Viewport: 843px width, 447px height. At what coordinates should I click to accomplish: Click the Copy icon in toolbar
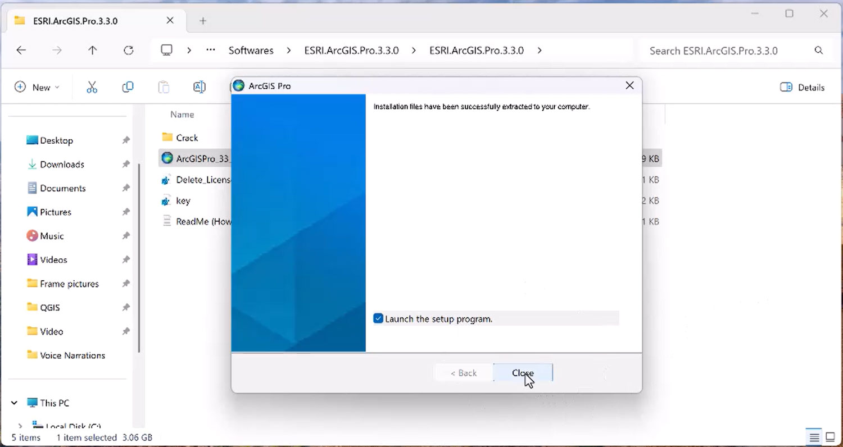click(x=128, y=87)
